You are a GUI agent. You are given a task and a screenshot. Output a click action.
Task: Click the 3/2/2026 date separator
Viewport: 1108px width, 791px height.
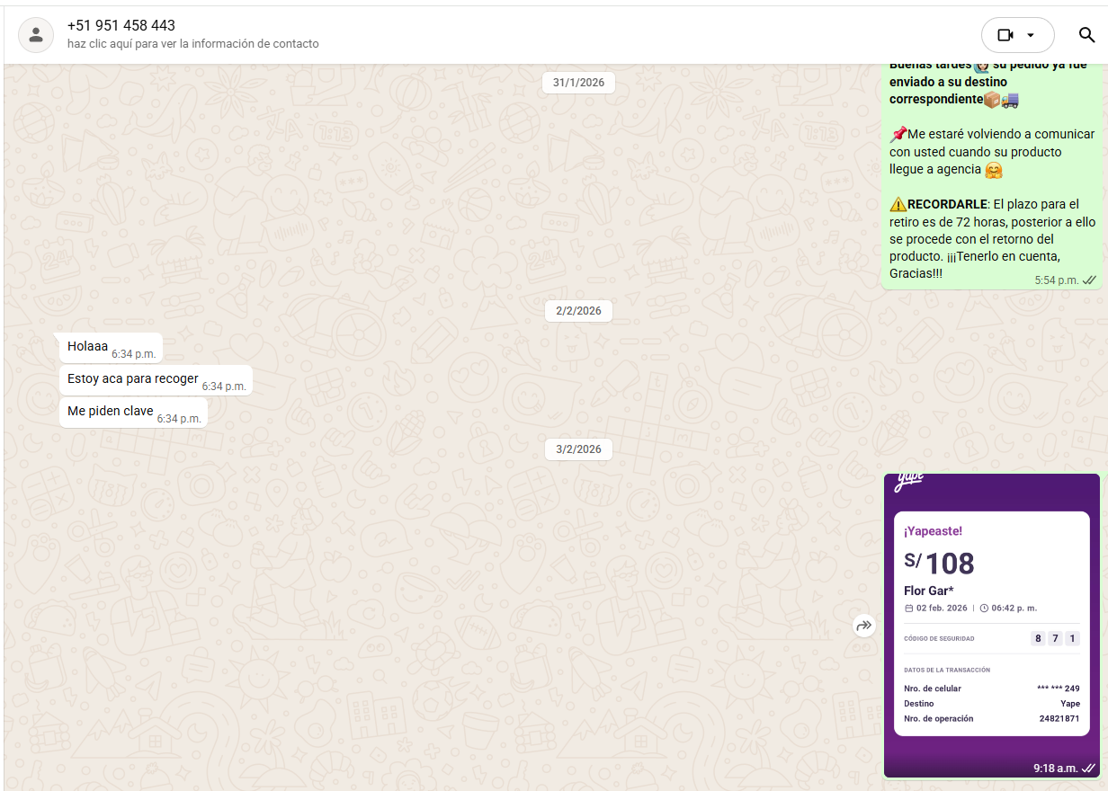click(578, 449)
